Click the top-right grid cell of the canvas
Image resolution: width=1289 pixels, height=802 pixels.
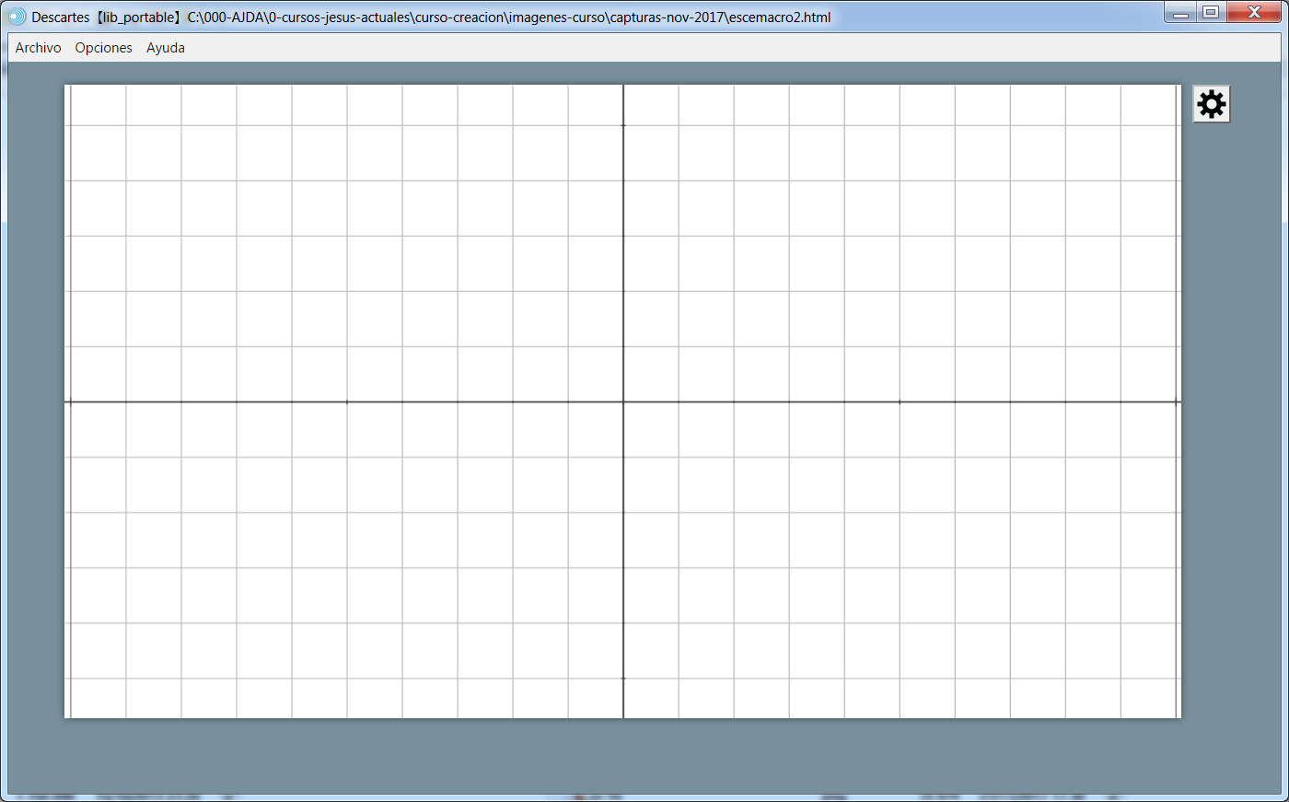(x=1149, y=105)
